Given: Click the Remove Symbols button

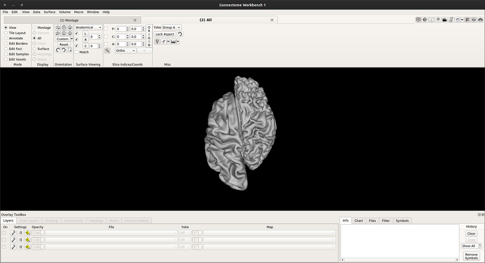Looking at the screenshot, I should [x=471, y=256].
